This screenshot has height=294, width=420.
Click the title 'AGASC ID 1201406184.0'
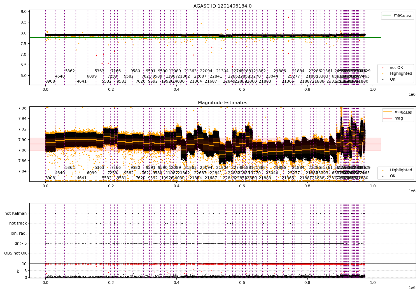click(223, 6)
